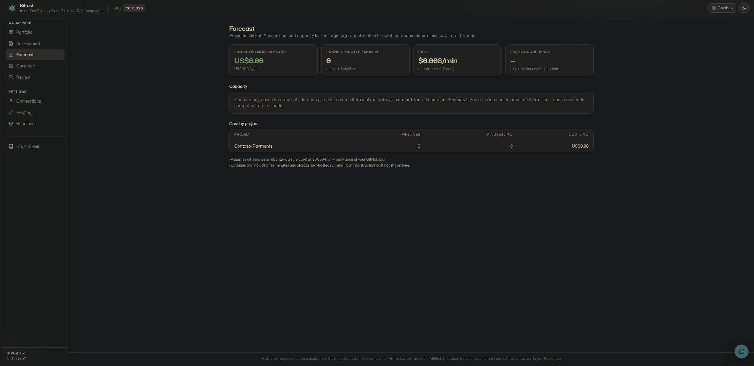This screenshot has width=754, height=366.
Task: Go to Portfolio page
Action: click(x=35, y=32)
